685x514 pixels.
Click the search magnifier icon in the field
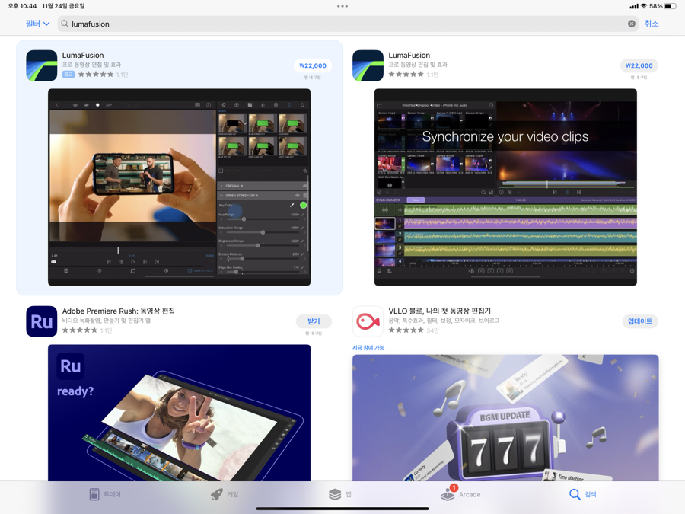[65, 24]
